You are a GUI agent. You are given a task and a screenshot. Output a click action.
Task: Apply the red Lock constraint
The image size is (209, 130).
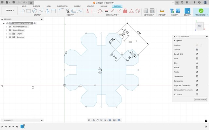[125, 11]
